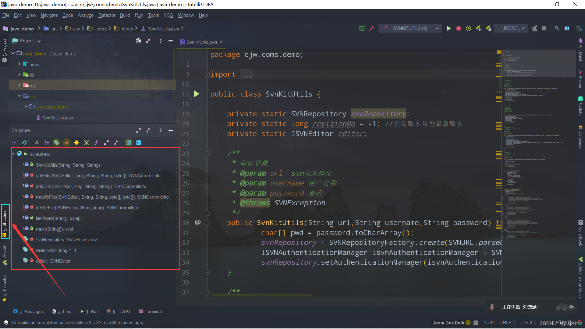Click the Search Everywhere magnifier icon
Image resolution: width=585 pixels, height=329 pixels.
coord(557,28)
